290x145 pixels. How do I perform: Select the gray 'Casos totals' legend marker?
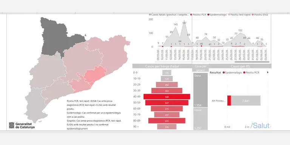[150, 14]
